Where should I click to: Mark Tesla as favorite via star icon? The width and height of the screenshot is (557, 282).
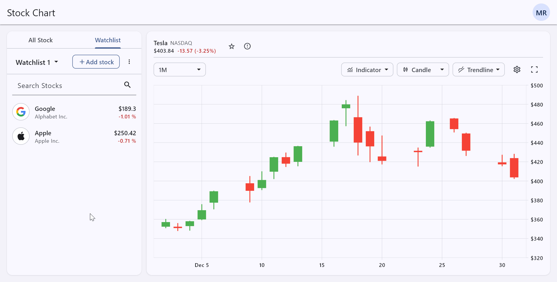(232, 46)
